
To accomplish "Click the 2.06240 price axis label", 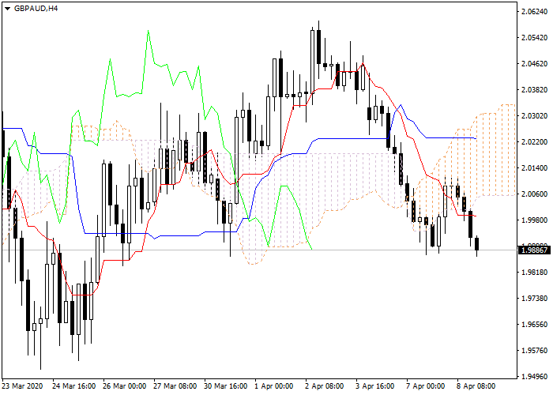I will pos(536,12).
